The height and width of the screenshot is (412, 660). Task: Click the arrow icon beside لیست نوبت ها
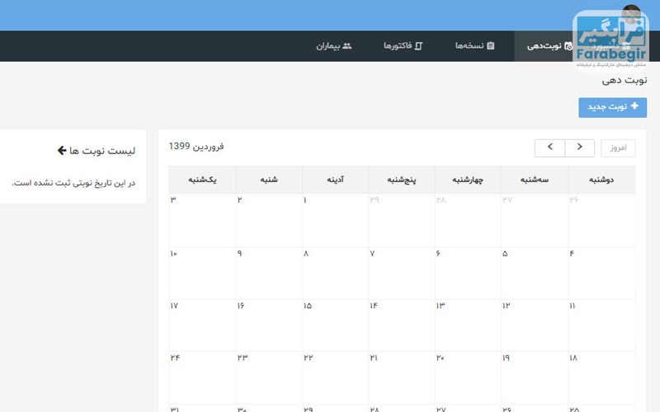62,150
